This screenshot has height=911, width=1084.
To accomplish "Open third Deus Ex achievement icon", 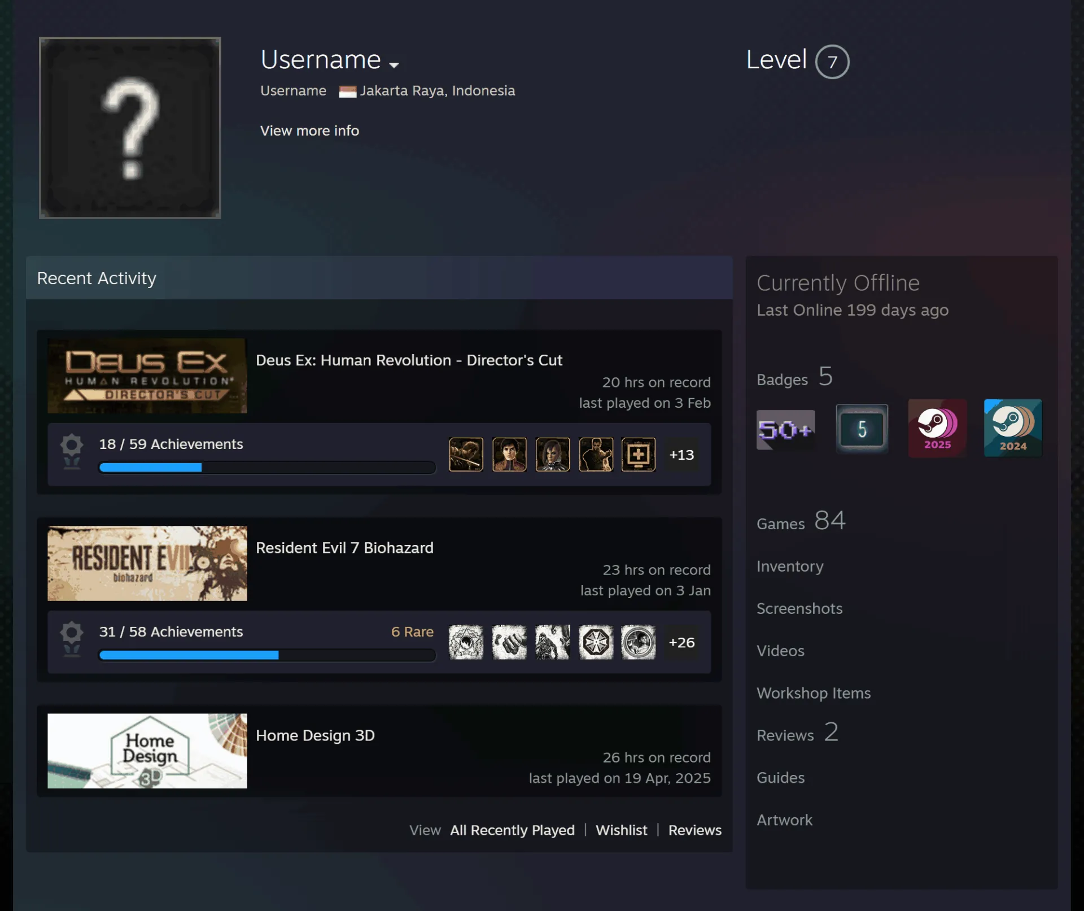I will pyautogui.click(x=553, y=455).
